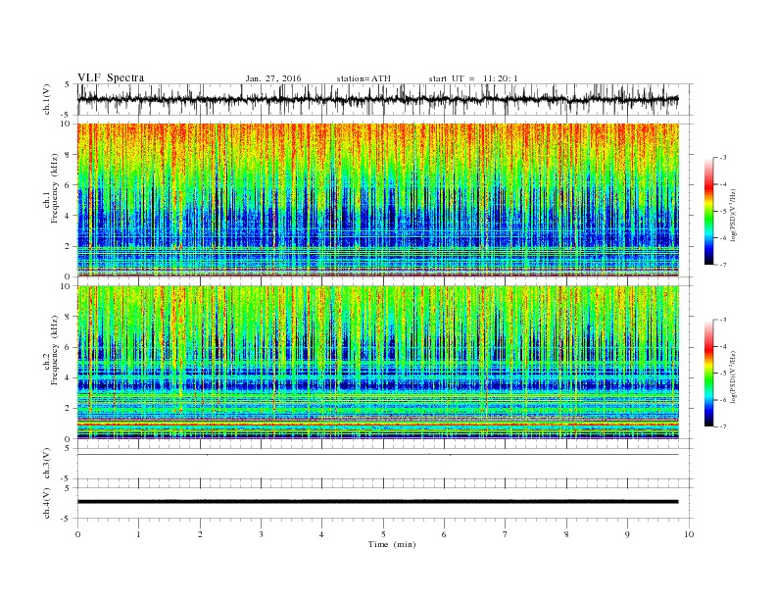The width and height of the screenshot is (776, 600).
Task: Click the "9" tick on the time axis
Action: point(627,534)
